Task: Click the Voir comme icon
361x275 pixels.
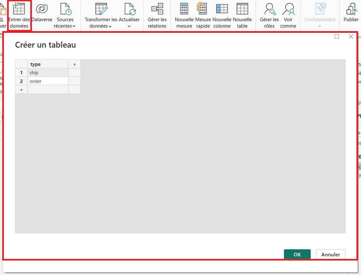Action: (288, 9)
